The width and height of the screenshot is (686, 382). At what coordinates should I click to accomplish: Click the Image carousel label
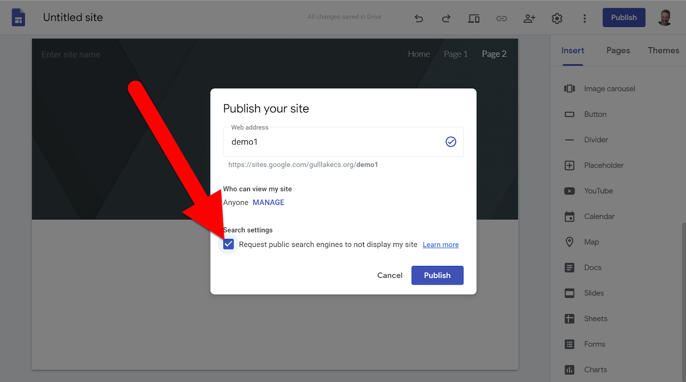click(x=610, y=89)
